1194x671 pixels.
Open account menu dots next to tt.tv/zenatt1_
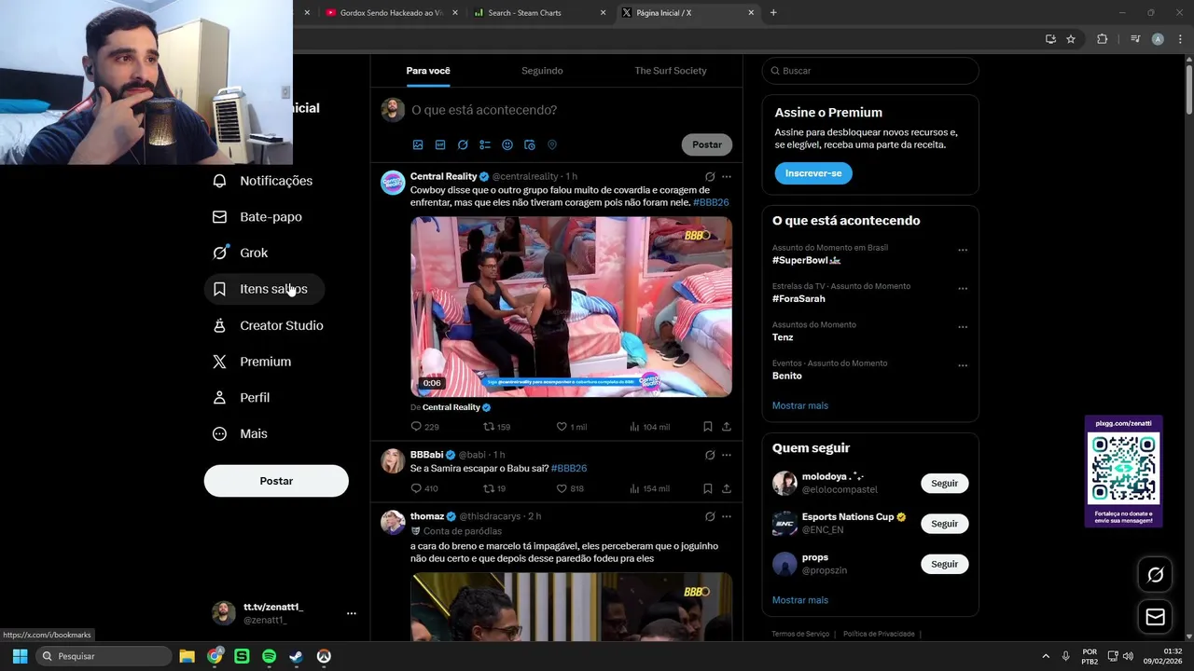tap(352, 613)
